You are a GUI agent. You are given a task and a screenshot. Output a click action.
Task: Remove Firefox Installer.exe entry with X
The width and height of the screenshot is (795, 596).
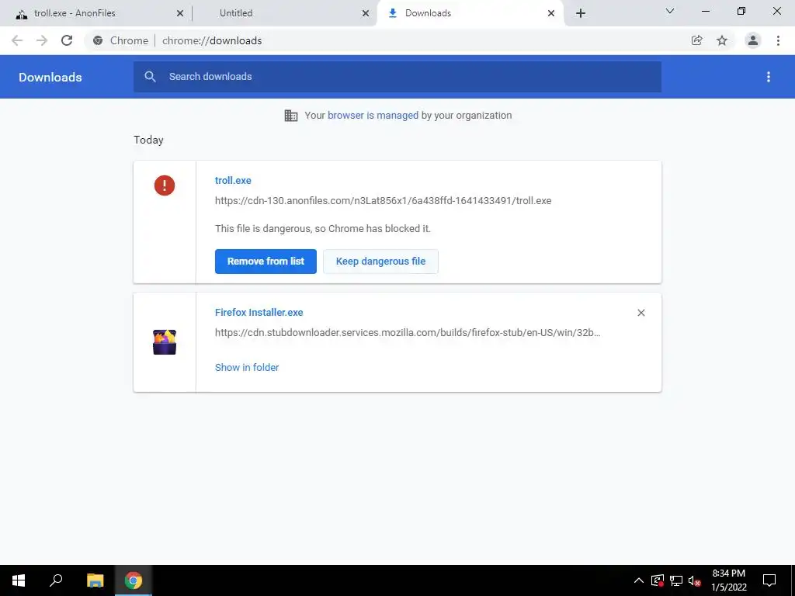click(641, 313)
